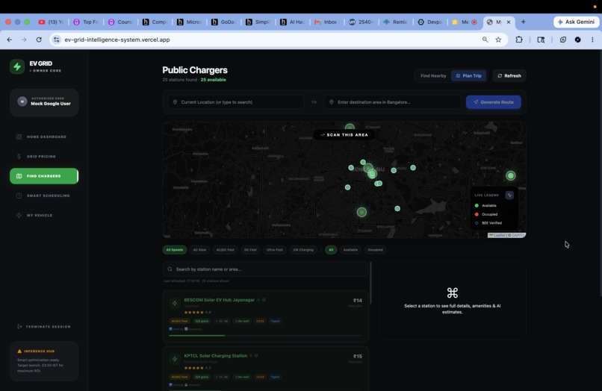Click the Ask Gemini button

click(x=576, y=22)
